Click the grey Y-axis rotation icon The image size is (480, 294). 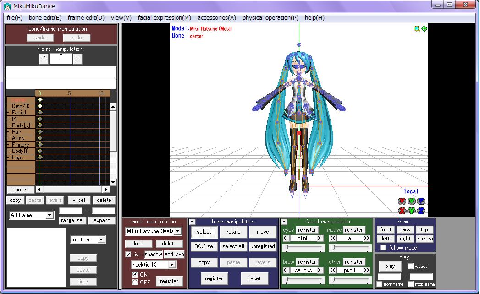pos(412,201)
